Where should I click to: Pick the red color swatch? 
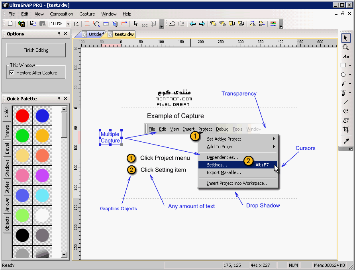tap(22, 116)
